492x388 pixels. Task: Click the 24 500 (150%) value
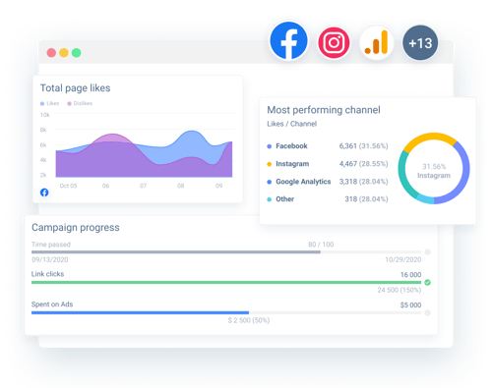(x=400, y=290)
